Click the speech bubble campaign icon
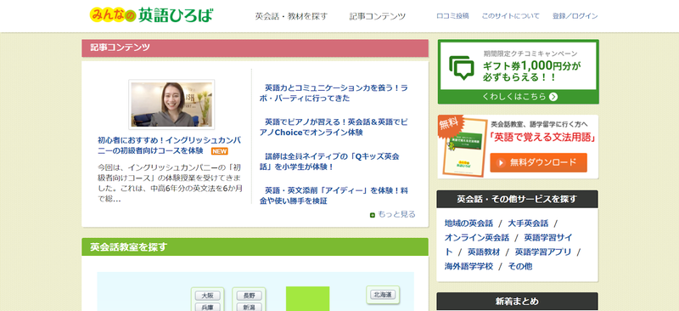The height and width of the screenshot is (311, 679). click(x=461, y=68)
